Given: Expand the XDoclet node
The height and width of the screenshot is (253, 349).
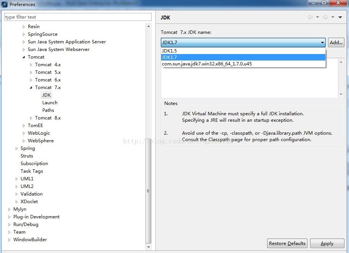Looking at the screenshot, I should 16,202.
